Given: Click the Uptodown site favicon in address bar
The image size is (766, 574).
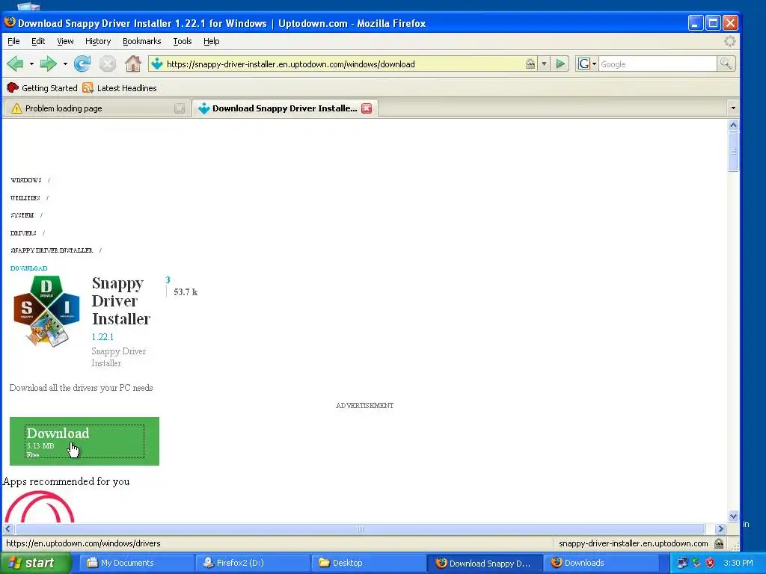Looking at the screenshot, I should tap(157, 64).
